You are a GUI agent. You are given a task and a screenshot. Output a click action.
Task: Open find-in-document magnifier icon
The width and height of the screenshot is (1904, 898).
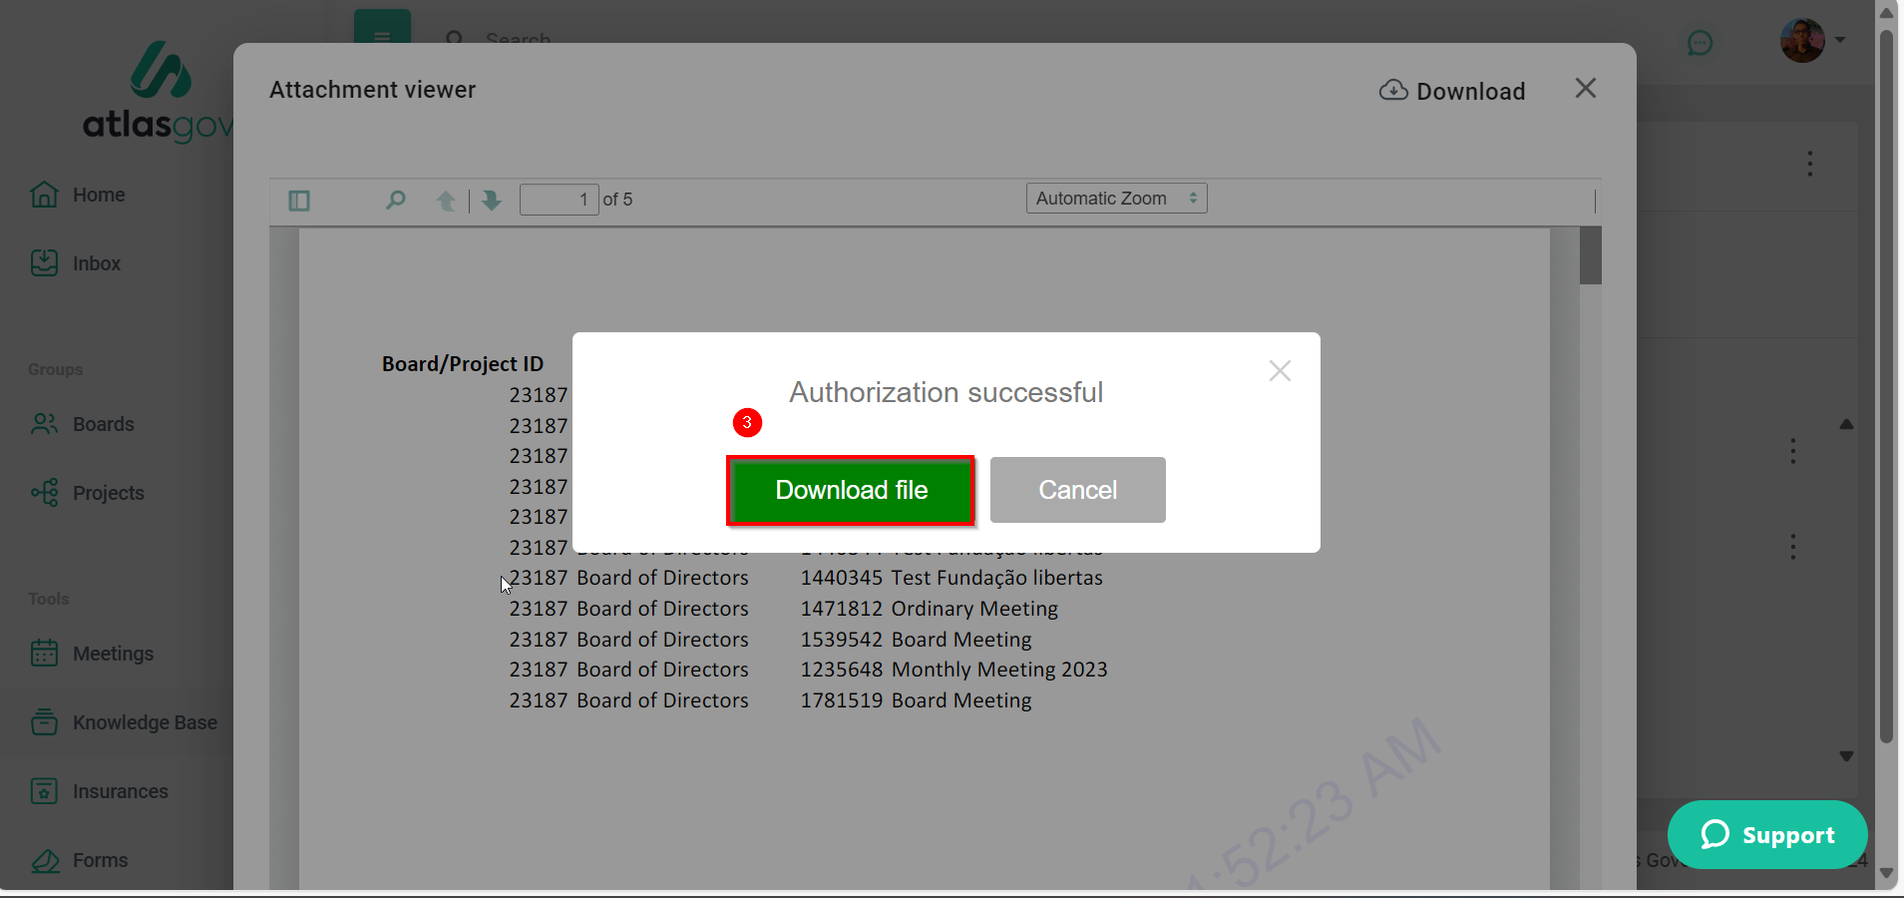(396, 201)
